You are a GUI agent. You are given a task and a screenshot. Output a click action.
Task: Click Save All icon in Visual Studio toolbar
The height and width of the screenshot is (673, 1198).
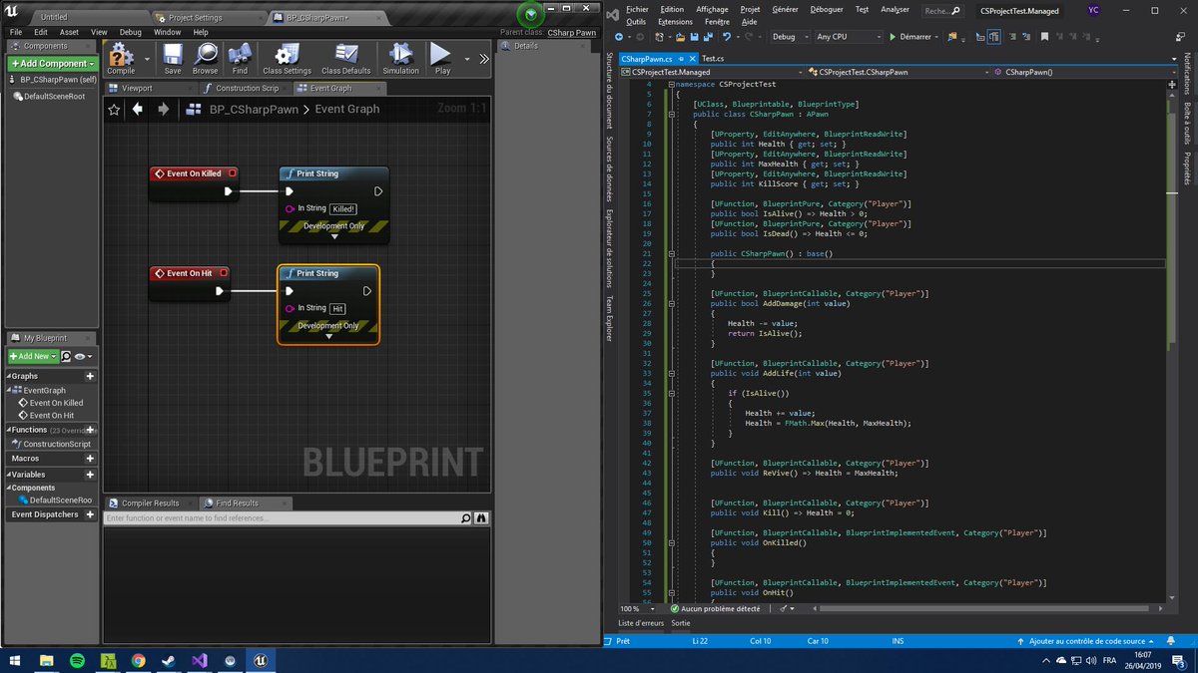tap(709, 37)
